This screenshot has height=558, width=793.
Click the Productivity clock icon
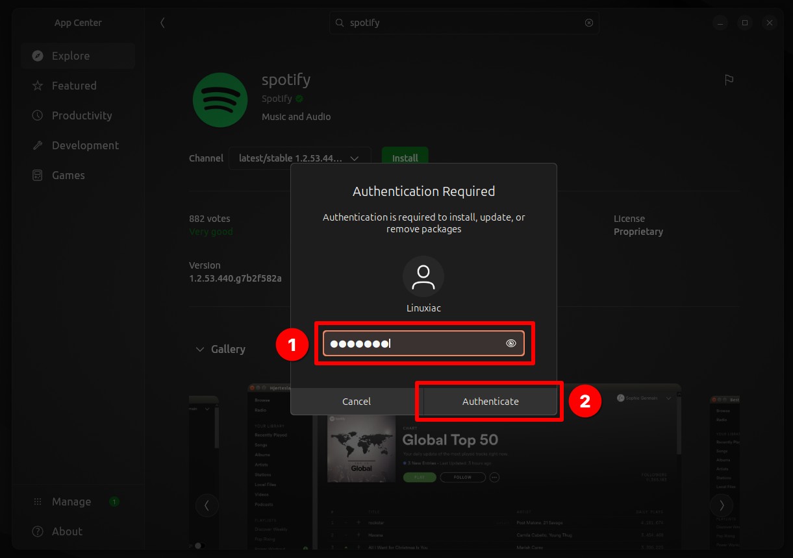point(38,115)
